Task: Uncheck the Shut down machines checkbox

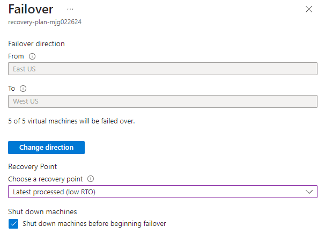Action: tap(13, 224)
